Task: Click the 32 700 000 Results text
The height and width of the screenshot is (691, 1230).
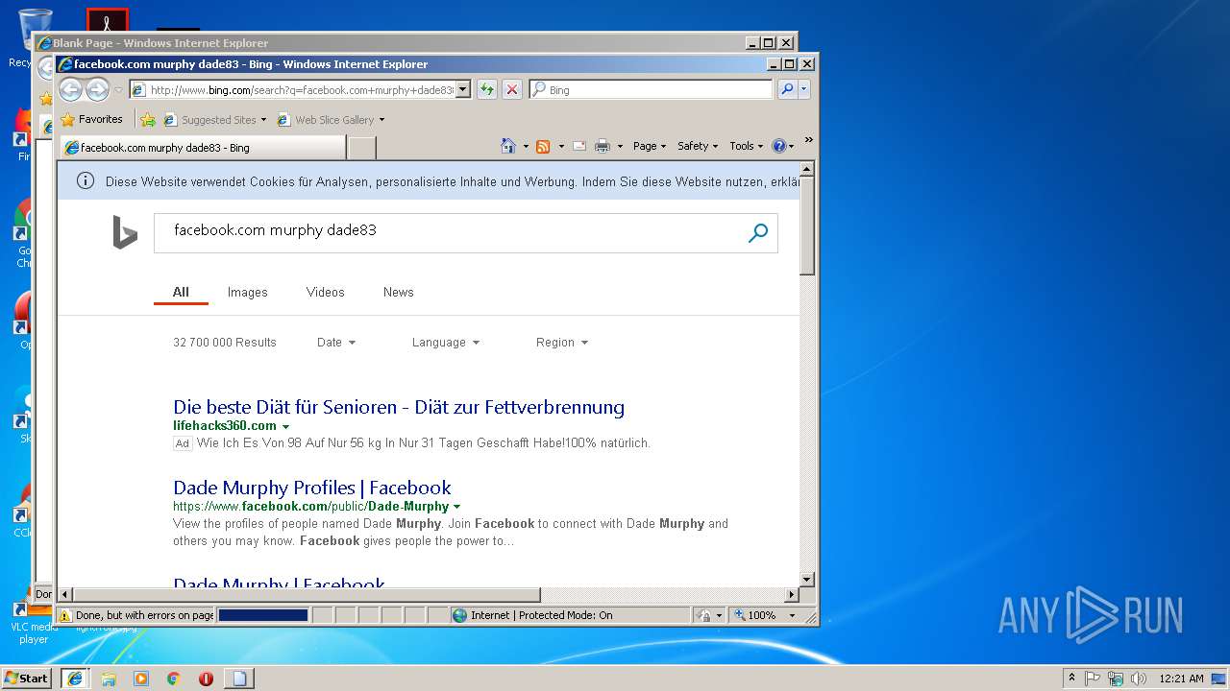Action: [x=225, y=343]
